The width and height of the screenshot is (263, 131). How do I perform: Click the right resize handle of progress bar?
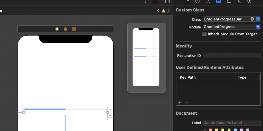108,112
